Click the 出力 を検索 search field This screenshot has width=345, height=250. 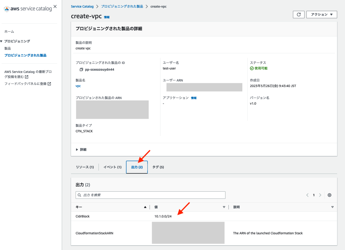pyautogui.click(x=150, y=195)
